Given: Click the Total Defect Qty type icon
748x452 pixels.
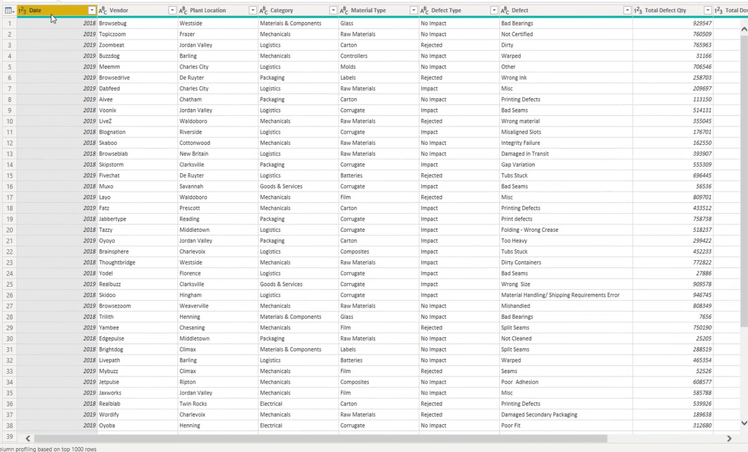Looking at the screenshot, I should coord(638,10).
